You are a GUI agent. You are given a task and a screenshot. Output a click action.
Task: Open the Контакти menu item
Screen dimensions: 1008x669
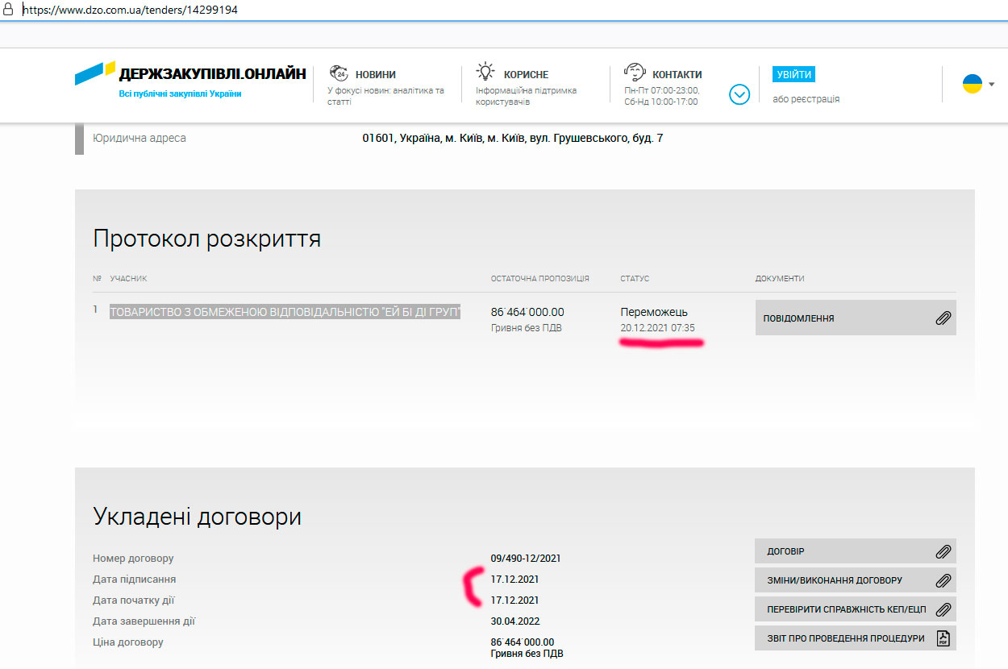click(677, 74)
